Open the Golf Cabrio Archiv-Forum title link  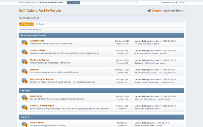click(40, 10)
